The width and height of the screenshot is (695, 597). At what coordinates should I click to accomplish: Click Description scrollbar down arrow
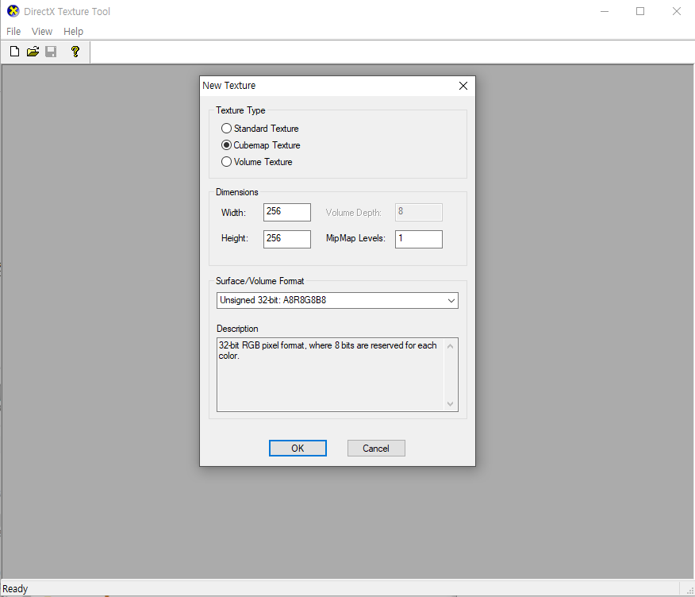click(450, 403)
